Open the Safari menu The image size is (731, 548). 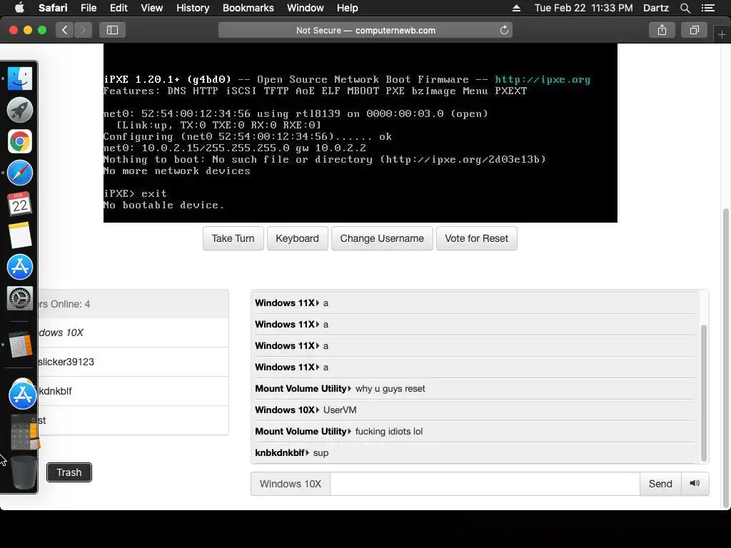(53, 8)
